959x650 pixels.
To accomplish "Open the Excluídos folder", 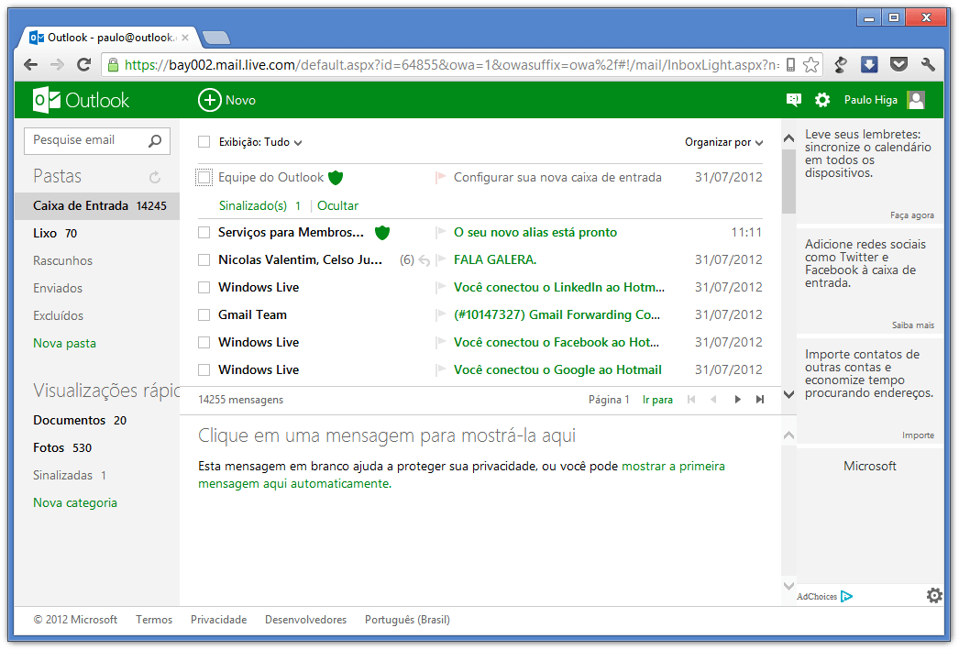I will tap(58, 316).
